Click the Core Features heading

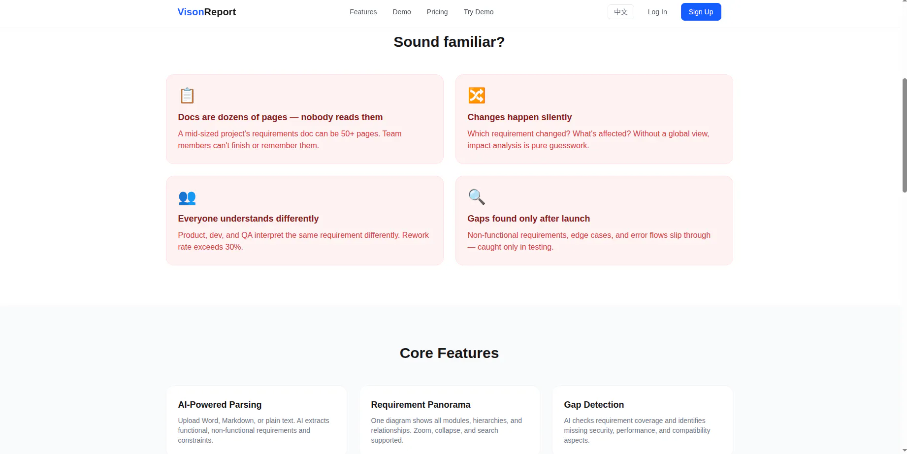[x=449, y=353]
